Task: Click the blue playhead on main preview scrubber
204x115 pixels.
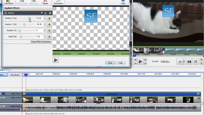Action: tap(135, 55)
